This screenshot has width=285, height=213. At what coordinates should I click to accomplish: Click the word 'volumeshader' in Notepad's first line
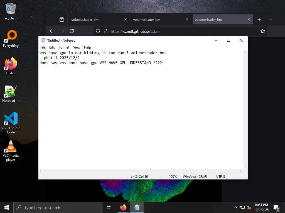click(144, 53)
